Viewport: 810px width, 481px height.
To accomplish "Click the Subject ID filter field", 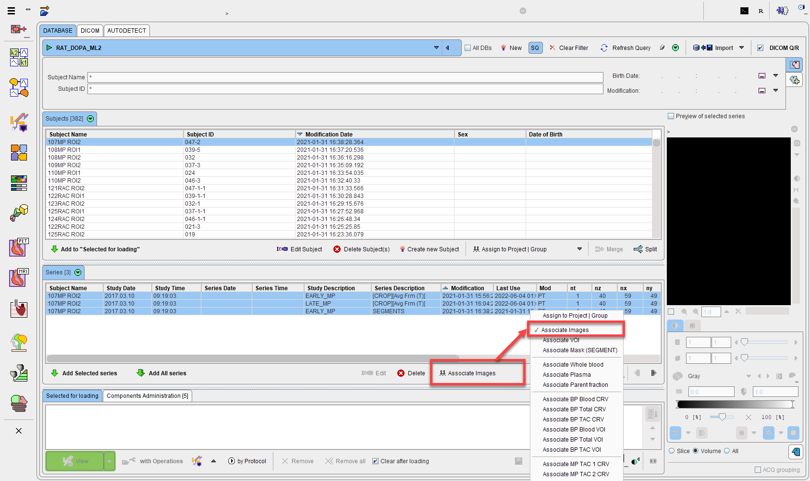I will click(x=345, y=89).
